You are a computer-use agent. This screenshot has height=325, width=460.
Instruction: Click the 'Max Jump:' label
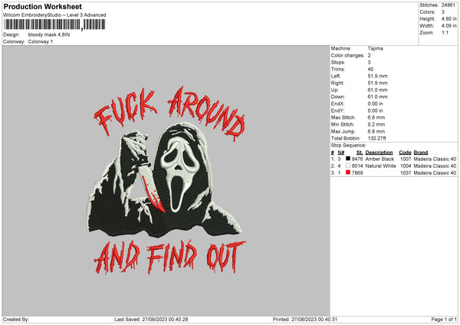[343, 131]
